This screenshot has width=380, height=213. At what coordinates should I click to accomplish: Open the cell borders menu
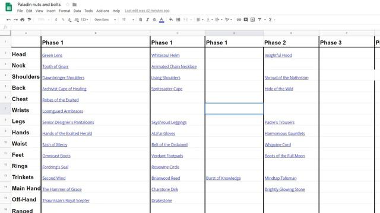click(178, 20)
